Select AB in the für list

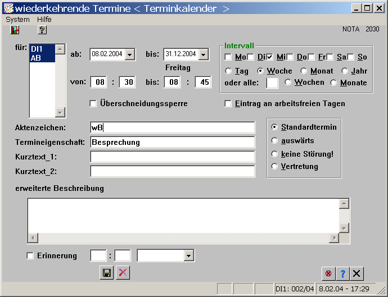pyautogui.click(x=36, y=57)
